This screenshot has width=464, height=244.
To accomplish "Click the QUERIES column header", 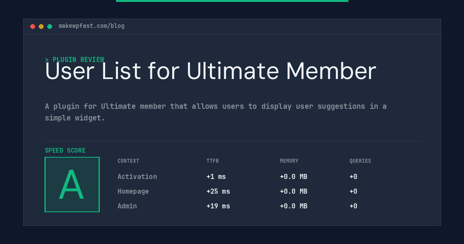I will pos(360,161).
